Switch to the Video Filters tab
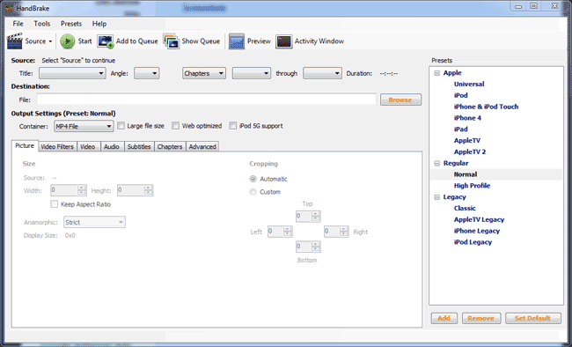Screen dimensions: 572x347 click(57, 147)
